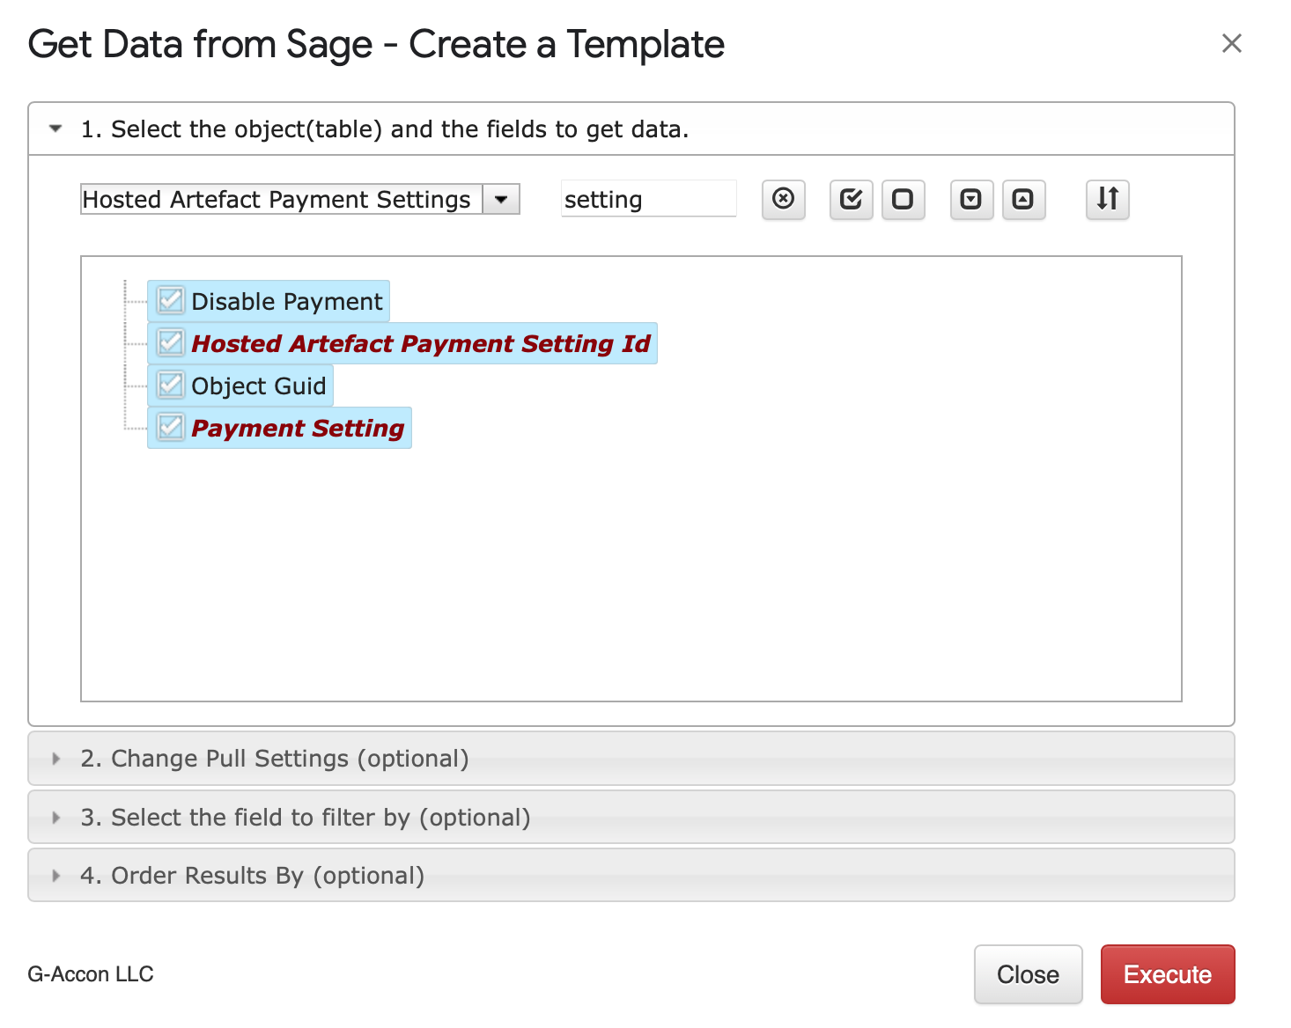Select the Object Guid field label
Screen dimensions: 1291x1028
click(x=259, y=386)
